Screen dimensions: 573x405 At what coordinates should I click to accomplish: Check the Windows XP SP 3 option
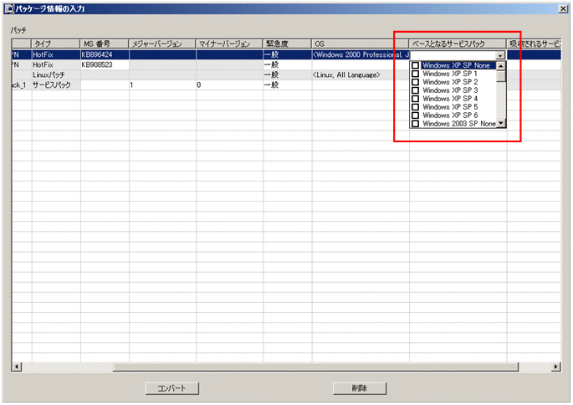coord(415,90)
